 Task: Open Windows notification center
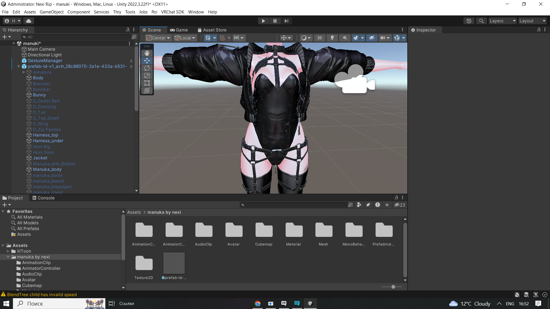[538, 304]
